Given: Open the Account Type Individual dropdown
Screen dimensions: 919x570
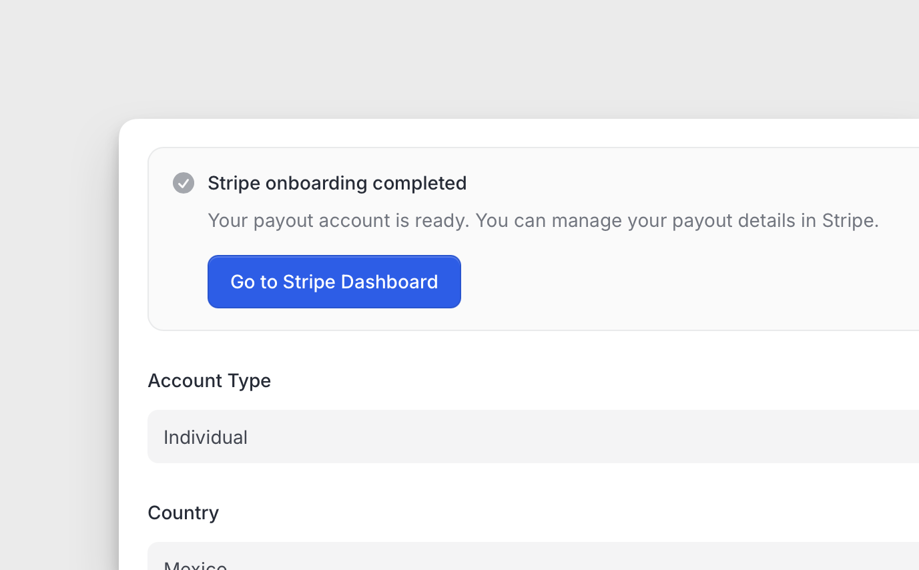Looking at the screenshot, I should coord(534,437).
